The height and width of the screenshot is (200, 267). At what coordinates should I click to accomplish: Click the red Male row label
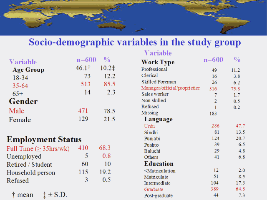click(x=17, y=111)
